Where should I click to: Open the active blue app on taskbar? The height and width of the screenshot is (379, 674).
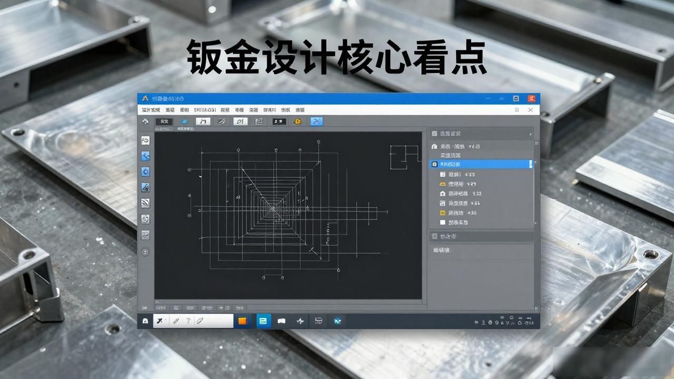[x=263, y=321]
